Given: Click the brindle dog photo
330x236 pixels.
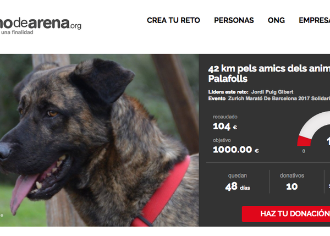Looking at the screenshot, I should click(x=99, y=140).
